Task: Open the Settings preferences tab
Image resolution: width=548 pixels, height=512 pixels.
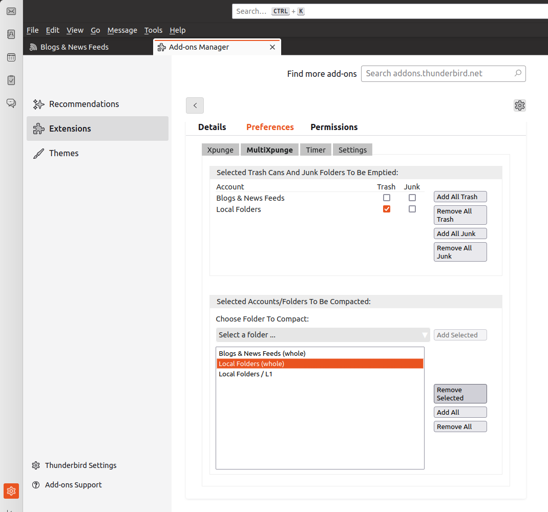Action: [x=352, y=150]
